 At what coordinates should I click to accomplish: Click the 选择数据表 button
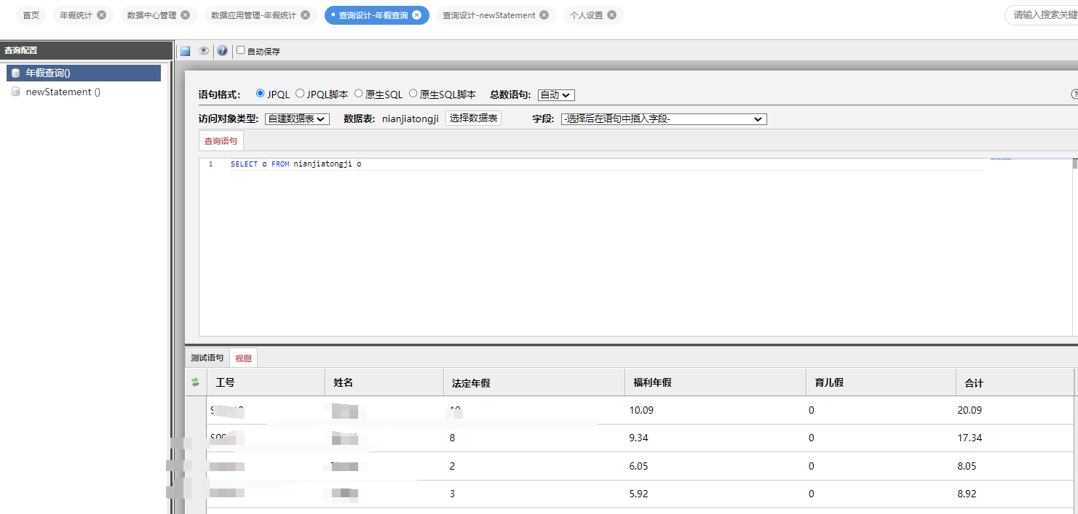473,119
